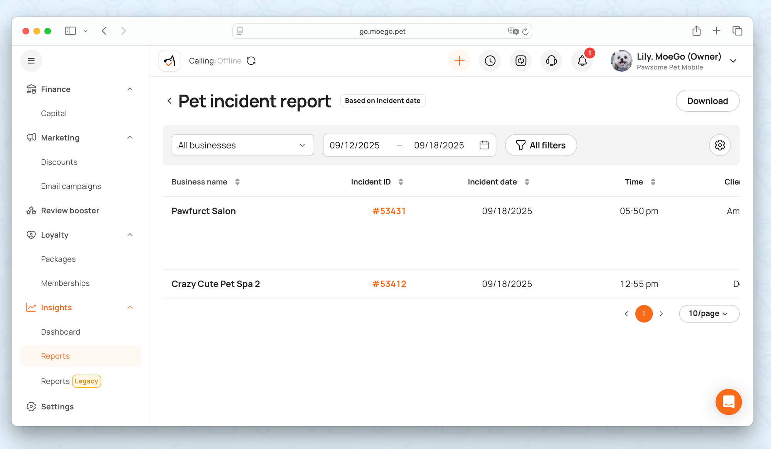Open the clock history icon
The height and width of the screenshot is (449, 771).
click(x=490, y=61)
